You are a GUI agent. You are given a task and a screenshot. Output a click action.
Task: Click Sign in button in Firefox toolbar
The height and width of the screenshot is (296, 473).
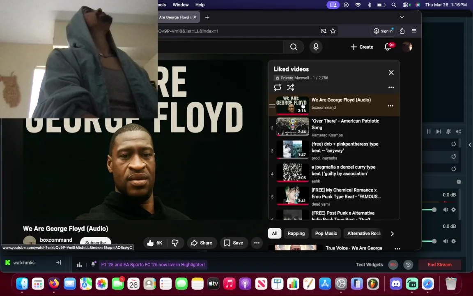pos(383,31)
